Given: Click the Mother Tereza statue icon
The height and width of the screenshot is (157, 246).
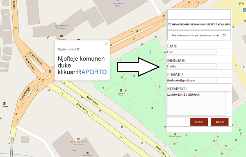Looking at the screenshot, I should tap(175, 134).
